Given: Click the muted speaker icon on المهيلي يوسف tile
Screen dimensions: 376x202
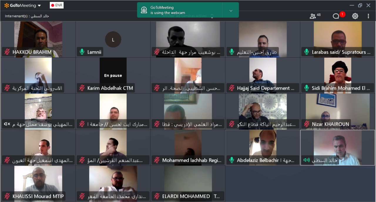Looking at the screenshot, I should click(7, 124).
